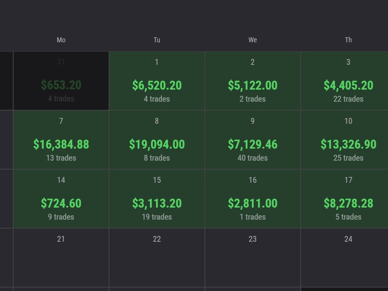Open day 17 cell showing $8,278.28
The image size is (388, 291).
(345, 199)
